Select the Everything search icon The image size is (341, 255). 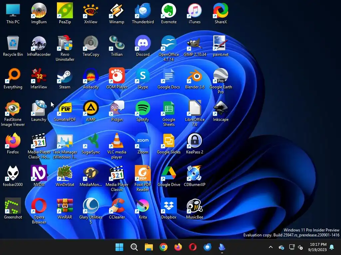coord(13,75)
